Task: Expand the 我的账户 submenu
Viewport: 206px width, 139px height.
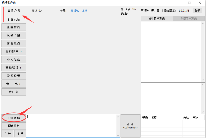Action: (x=13, y=51)
